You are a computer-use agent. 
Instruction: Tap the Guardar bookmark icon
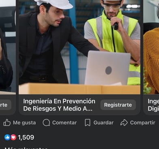click(88, 123)
